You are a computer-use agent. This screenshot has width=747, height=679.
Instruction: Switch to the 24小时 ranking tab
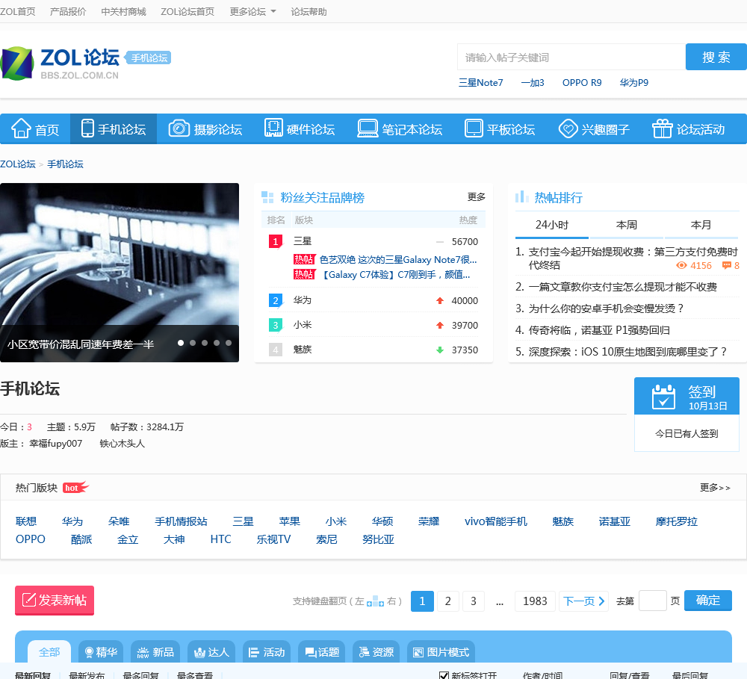point(552,225)
